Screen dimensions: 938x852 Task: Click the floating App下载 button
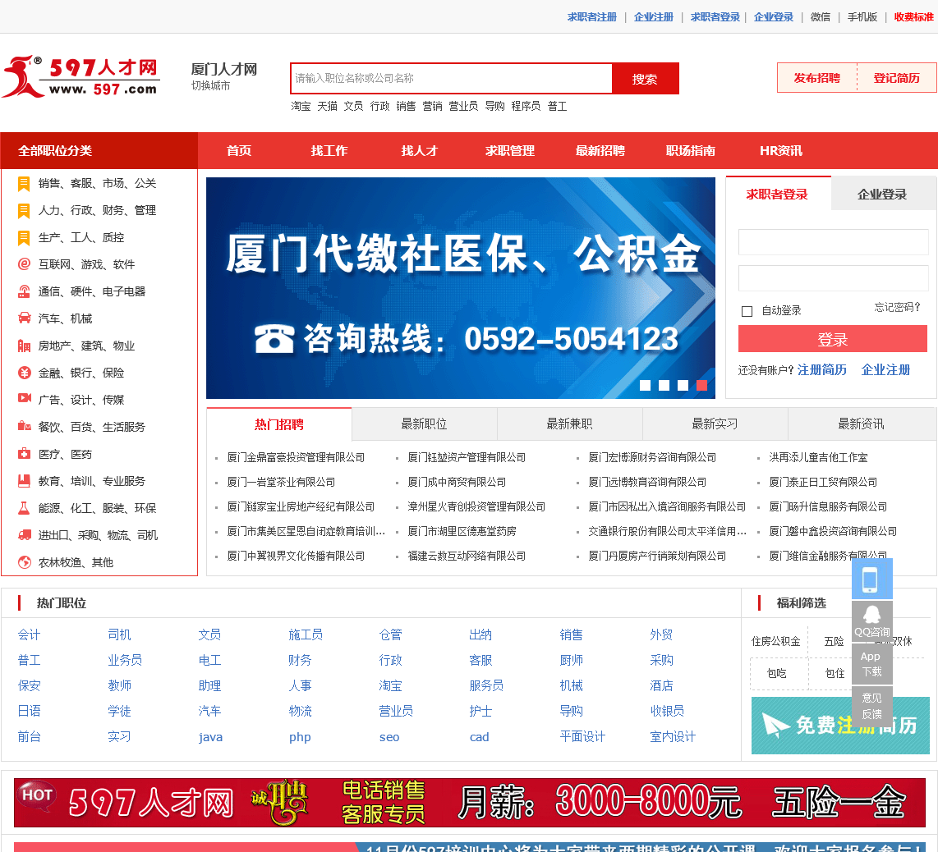point(871,664)
